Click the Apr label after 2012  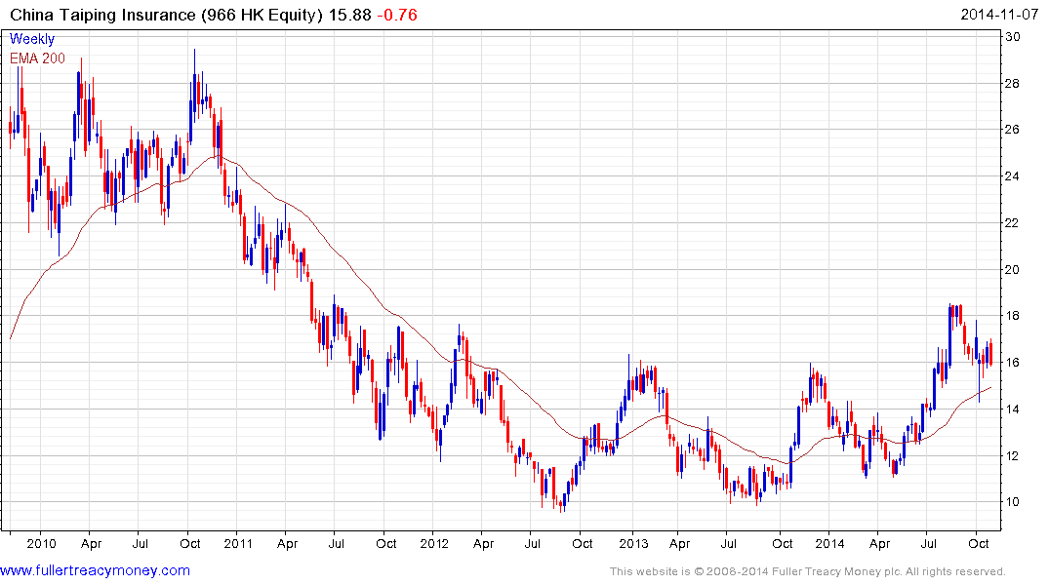pos(483,543)
